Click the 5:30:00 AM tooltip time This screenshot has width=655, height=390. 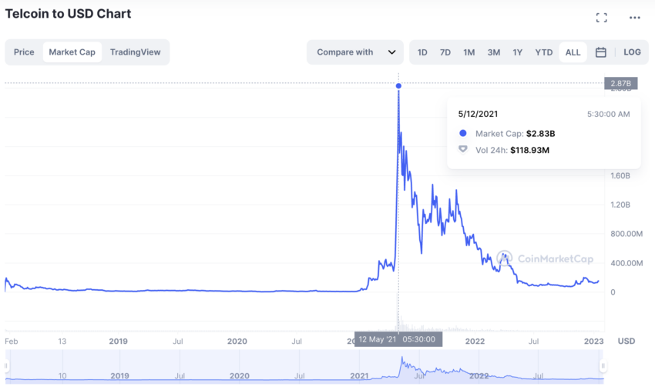608,115
